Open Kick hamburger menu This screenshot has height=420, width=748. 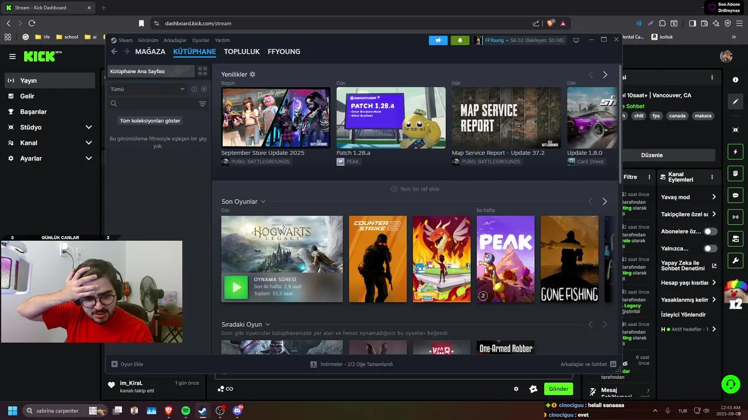click(12, 57)
